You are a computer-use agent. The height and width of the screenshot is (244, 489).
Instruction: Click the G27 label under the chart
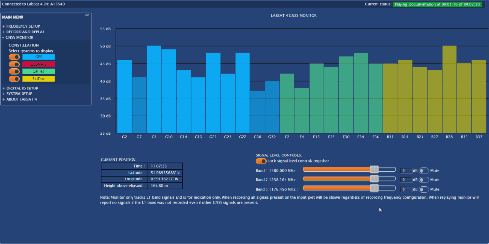pos(243,136)
